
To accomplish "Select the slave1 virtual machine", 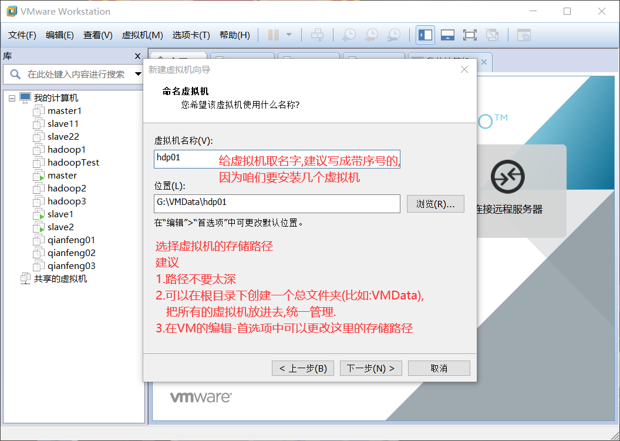I will [x=60, y=214].
